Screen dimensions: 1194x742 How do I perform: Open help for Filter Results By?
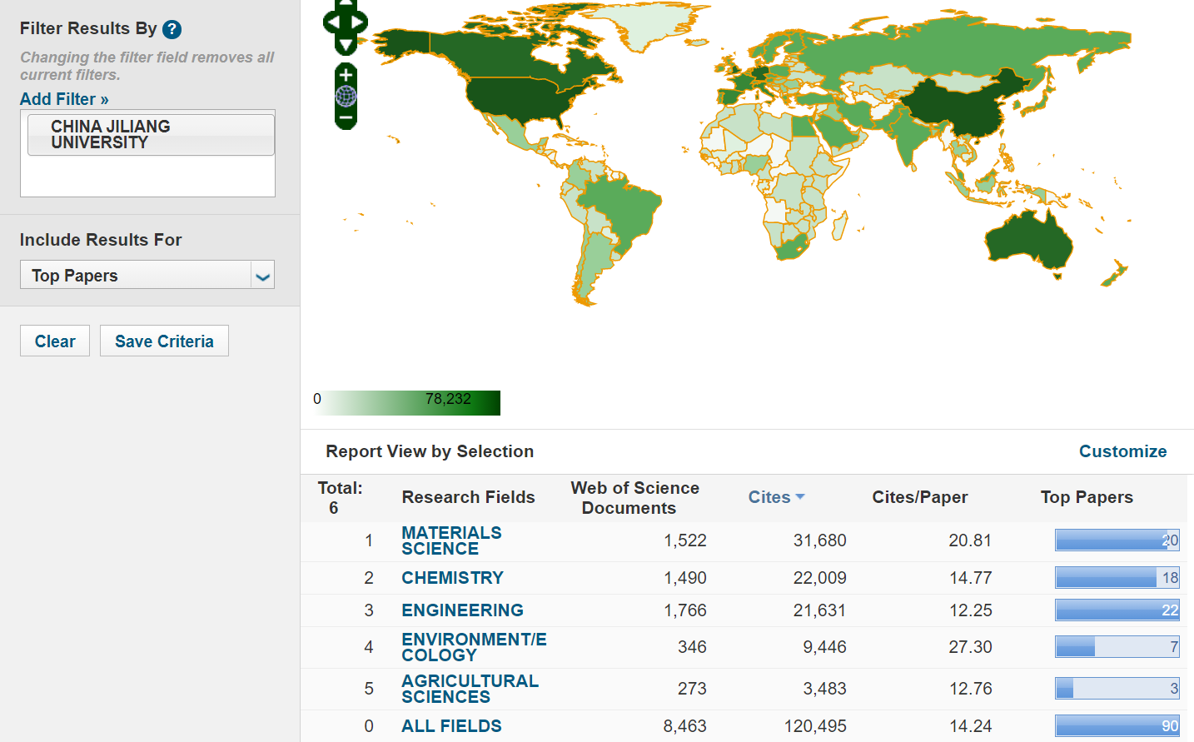coord(172,29)
